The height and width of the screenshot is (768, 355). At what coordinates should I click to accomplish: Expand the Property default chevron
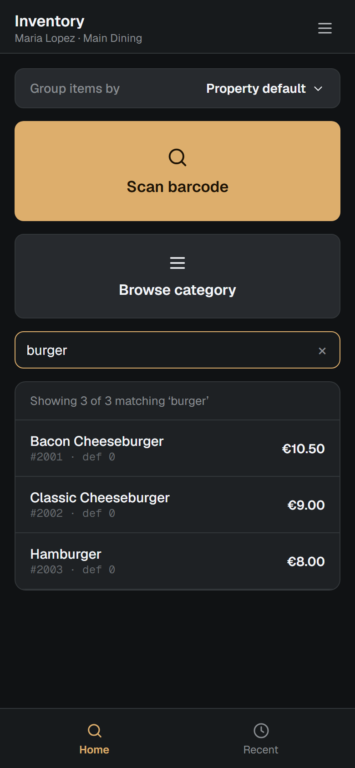click(x=319, y=89)
